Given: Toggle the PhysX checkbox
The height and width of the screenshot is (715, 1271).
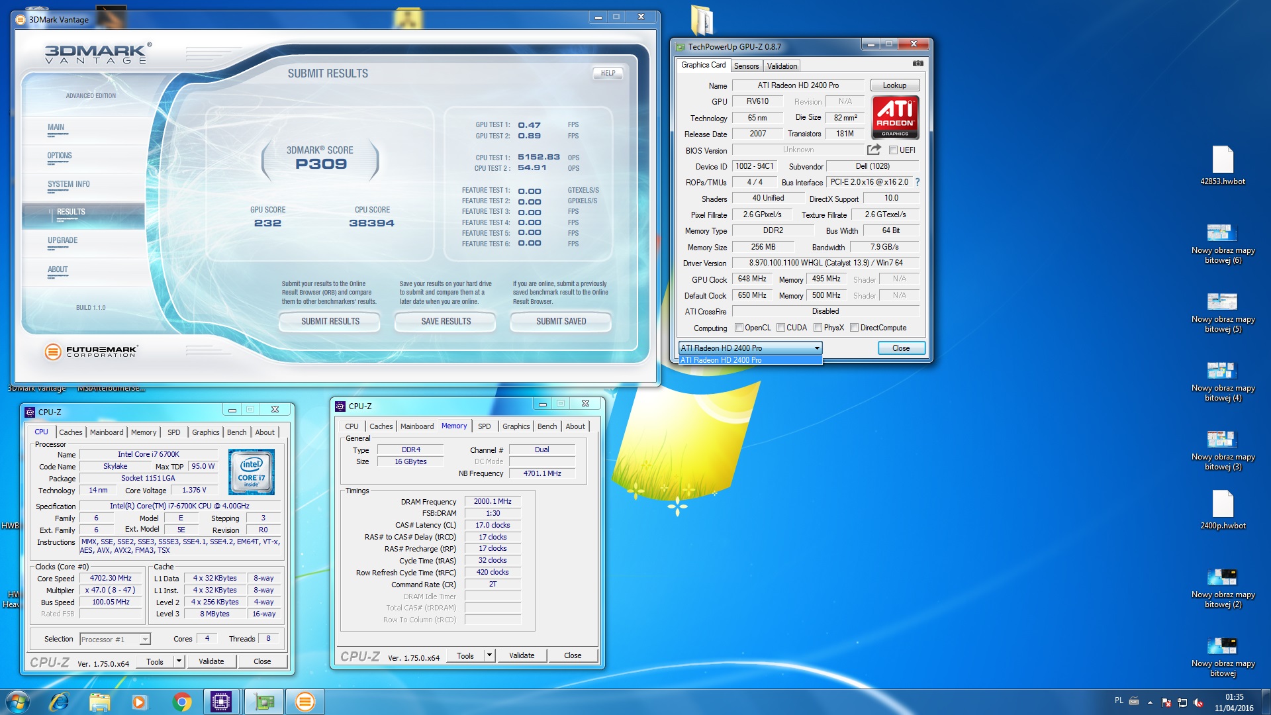Looking at the screenshot, I should (x=818, y=328).
